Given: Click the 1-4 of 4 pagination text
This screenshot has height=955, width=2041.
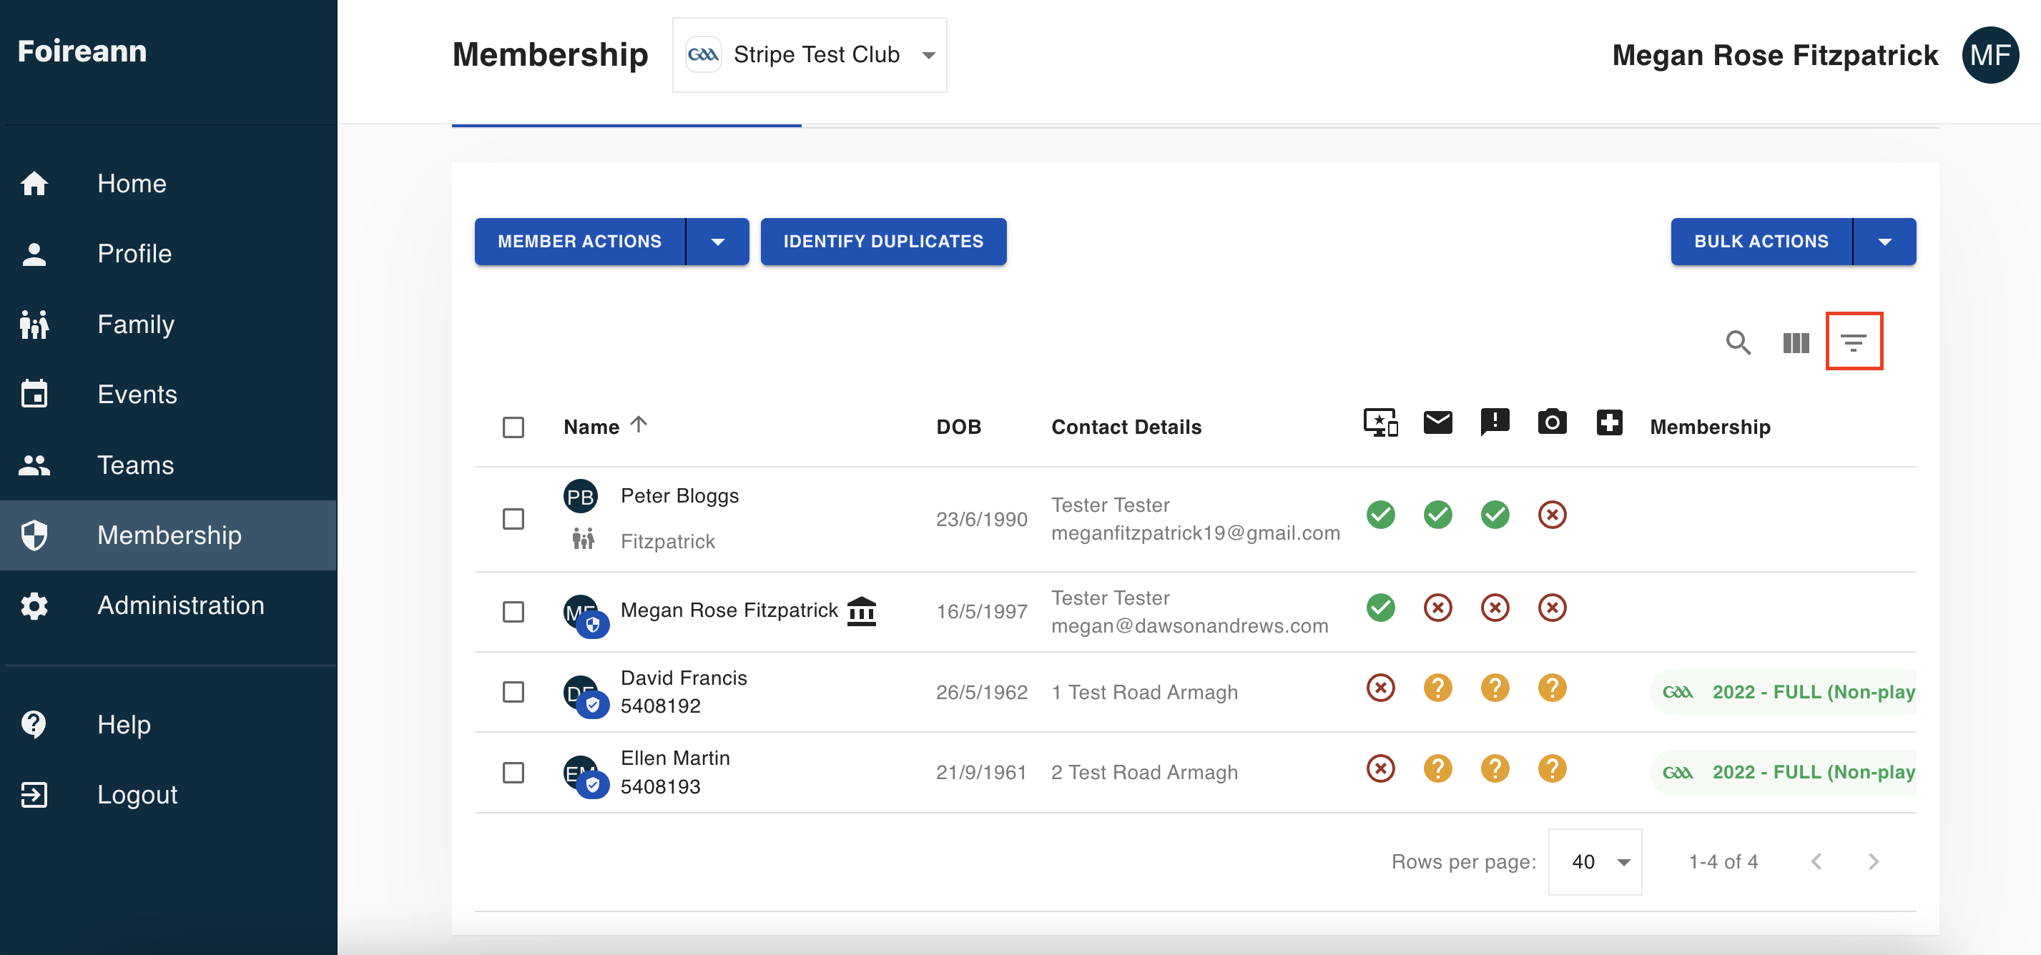Looking at the screenshot, I should tap(1723, 861).
